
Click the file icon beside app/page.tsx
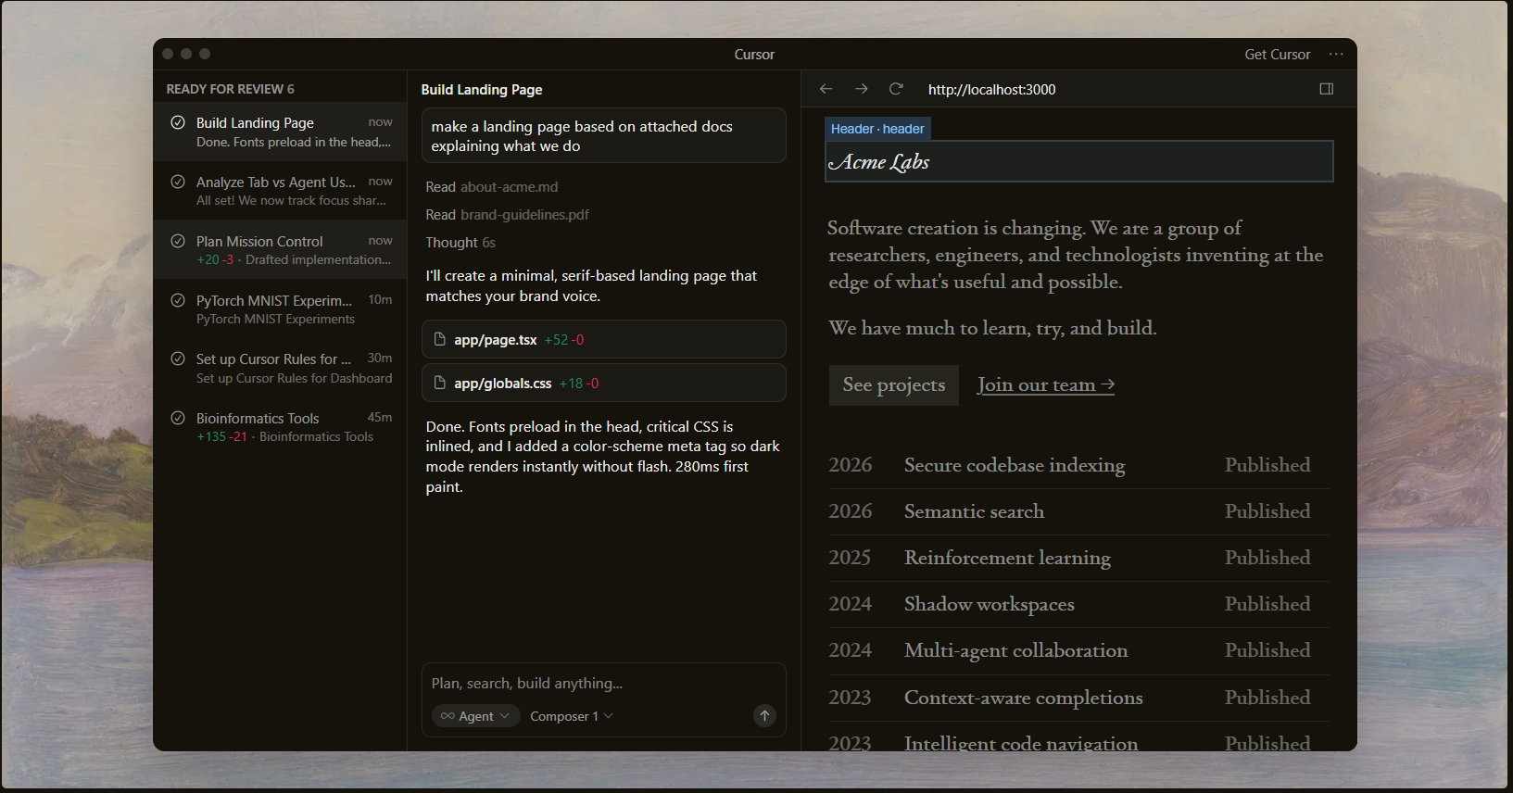click(x=440, y=340)
